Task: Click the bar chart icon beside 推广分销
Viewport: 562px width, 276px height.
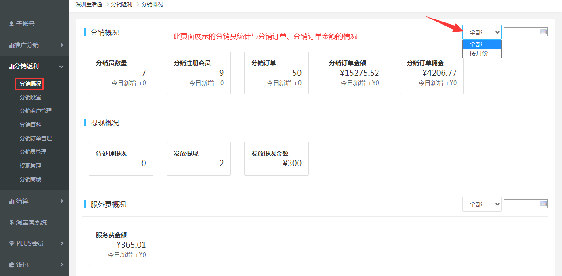Action: (11, 45)
